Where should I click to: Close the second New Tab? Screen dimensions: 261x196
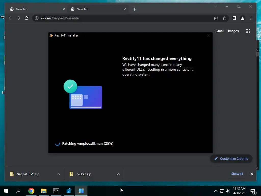124,9
